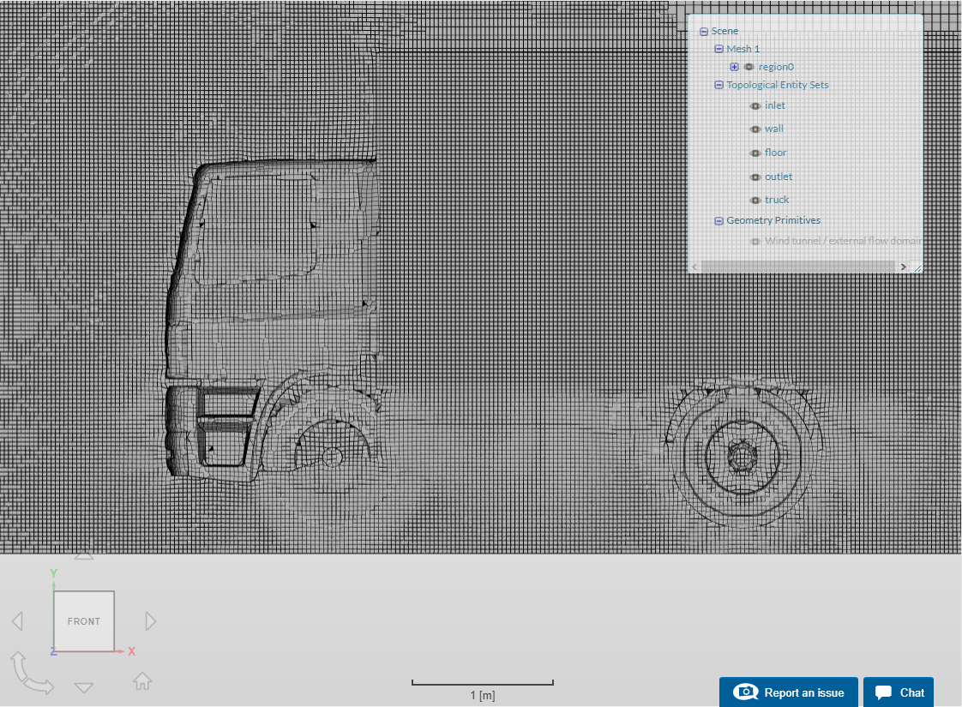
Task: Rotate view up with orientation arrow
Action: (x=84, y=555)
